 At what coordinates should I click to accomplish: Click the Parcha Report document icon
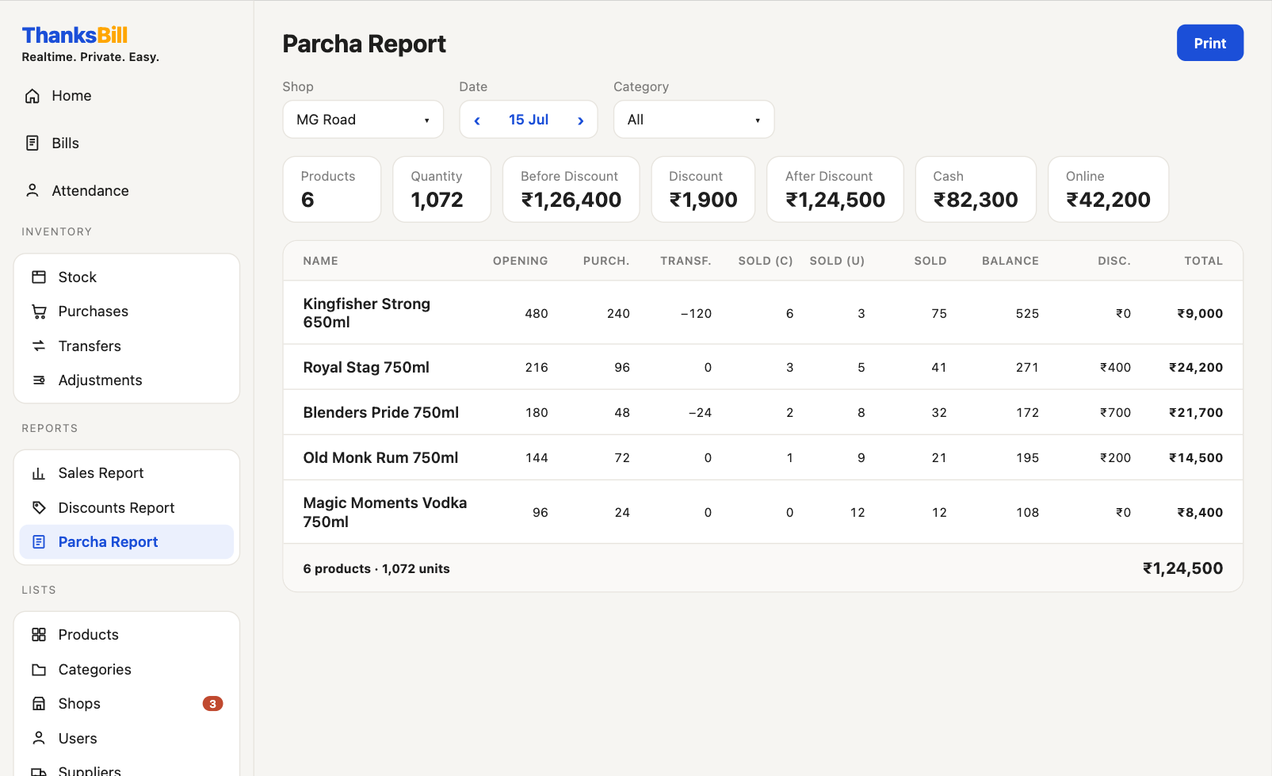coord(39,542)
